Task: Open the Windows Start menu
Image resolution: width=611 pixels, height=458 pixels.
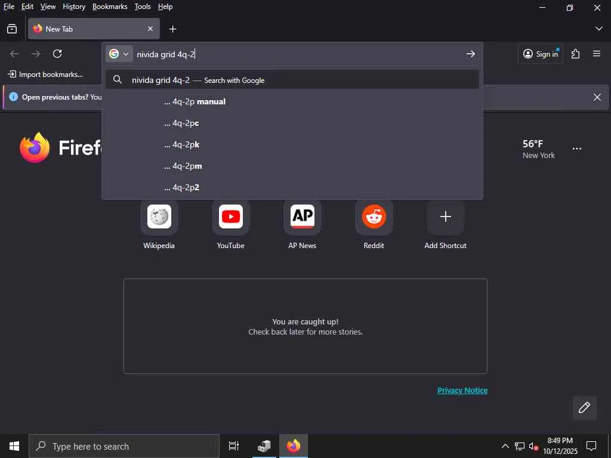Action: click(14, 446)
